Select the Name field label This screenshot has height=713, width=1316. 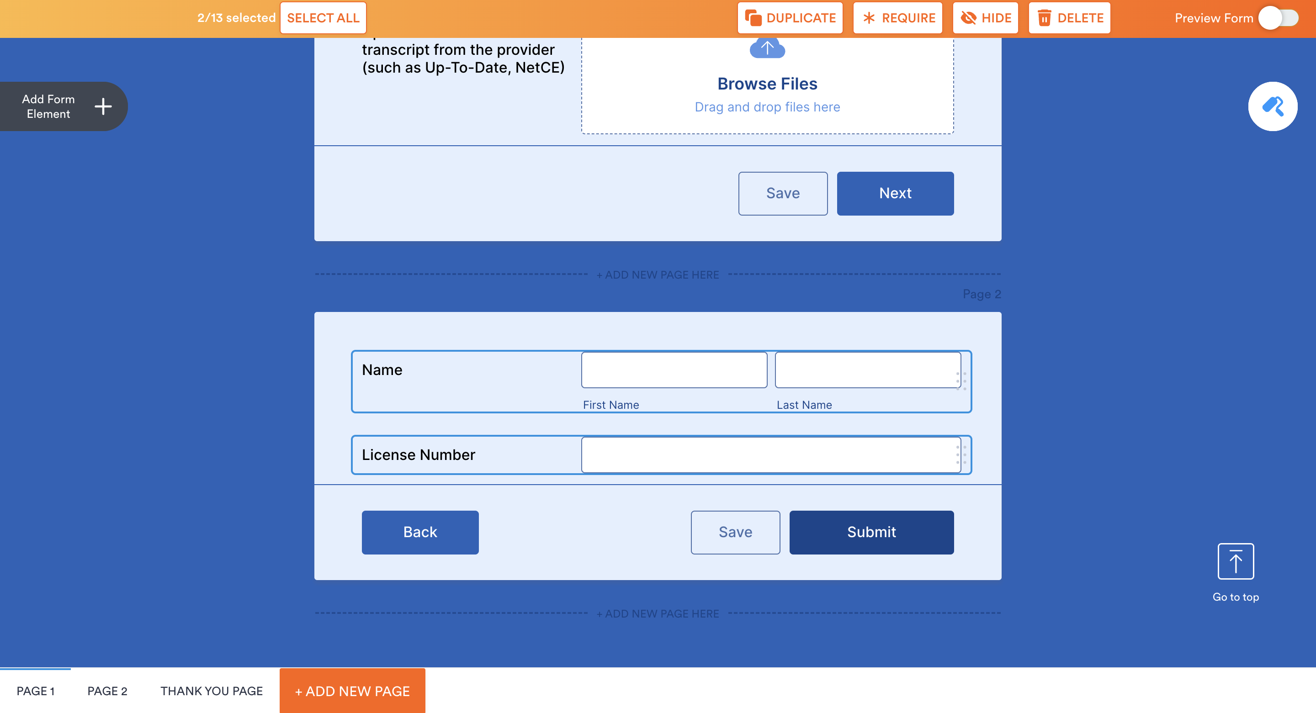coord(382,370)
